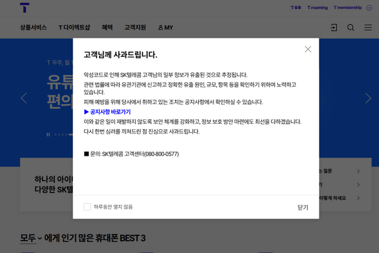
Task: Go to the next banner slide arrow
Action: pyautogui.click(x=368, y=98)
